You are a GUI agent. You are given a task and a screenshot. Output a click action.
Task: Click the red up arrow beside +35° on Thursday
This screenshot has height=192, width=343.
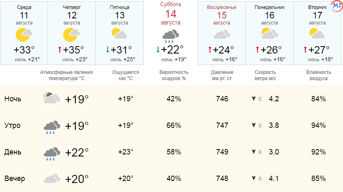click(x=59, y=50)
